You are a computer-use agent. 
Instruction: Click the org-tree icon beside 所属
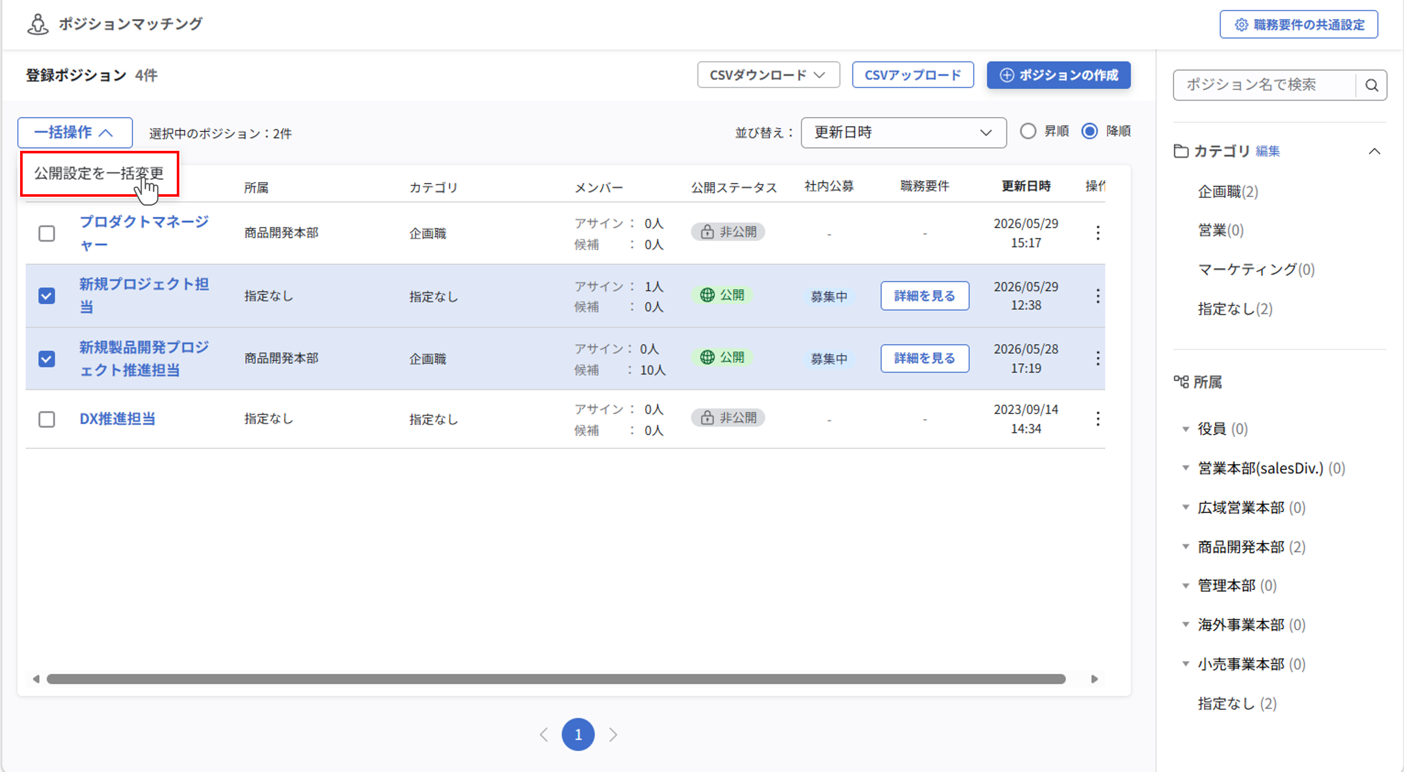(1181, 382)
